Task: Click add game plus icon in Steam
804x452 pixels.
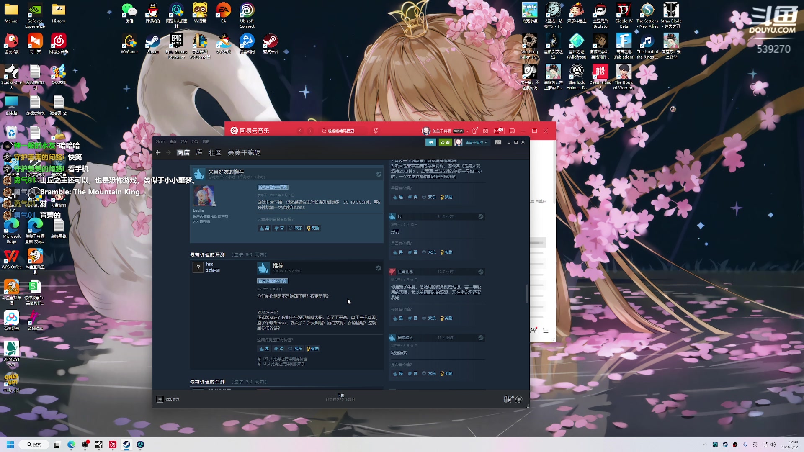Action: 160,399
